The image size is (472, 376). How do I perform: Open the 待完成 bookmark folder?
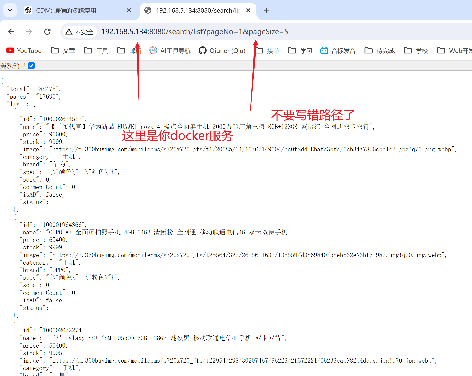380,51
